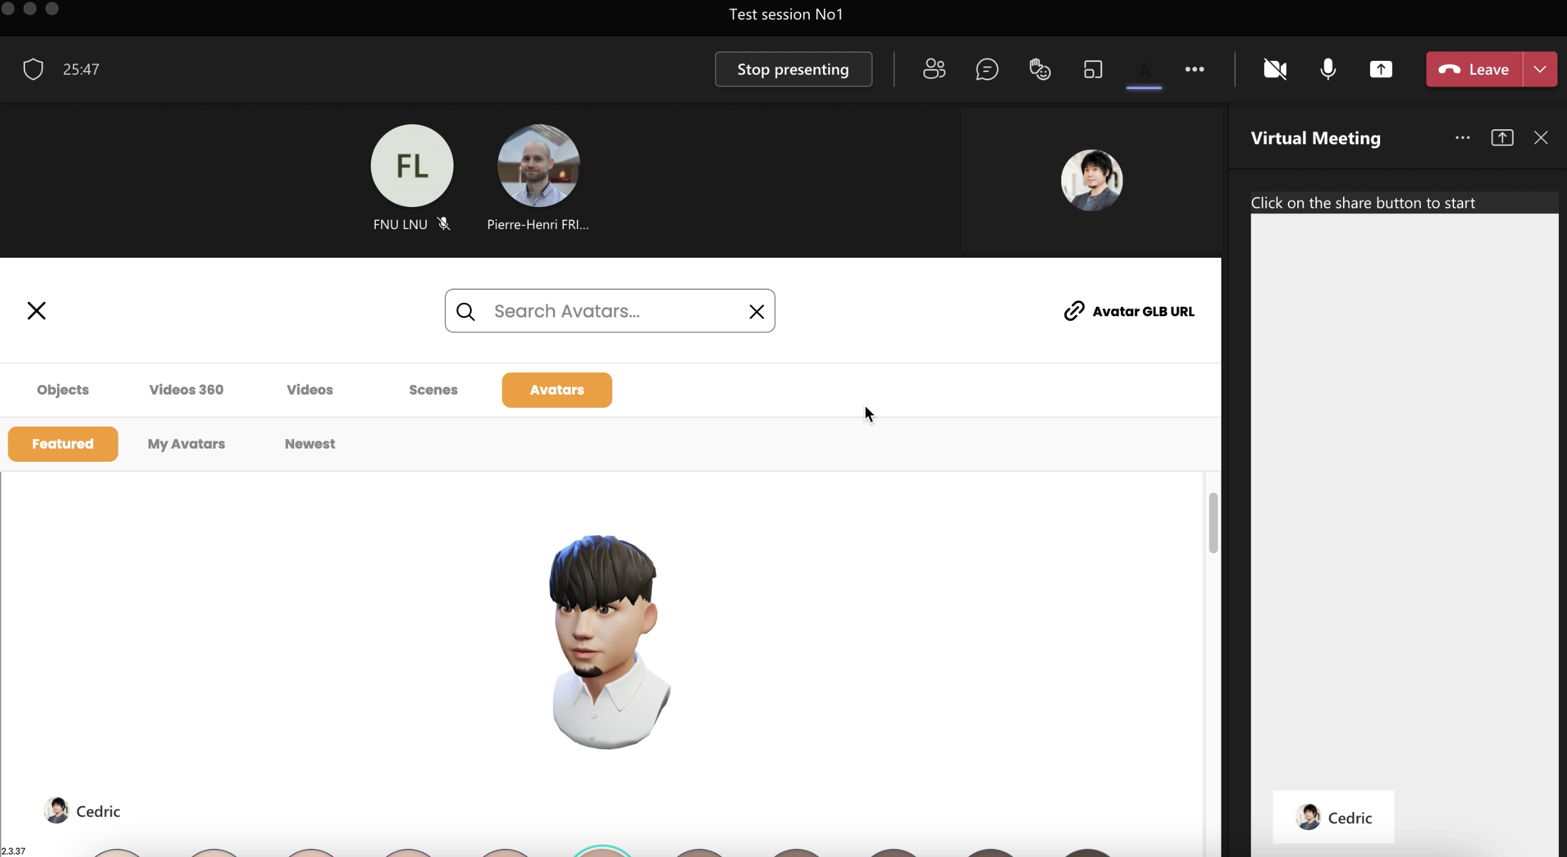Open the raise hand reactions icon
Screen dimensions: 1567x857
point(1040,69)
